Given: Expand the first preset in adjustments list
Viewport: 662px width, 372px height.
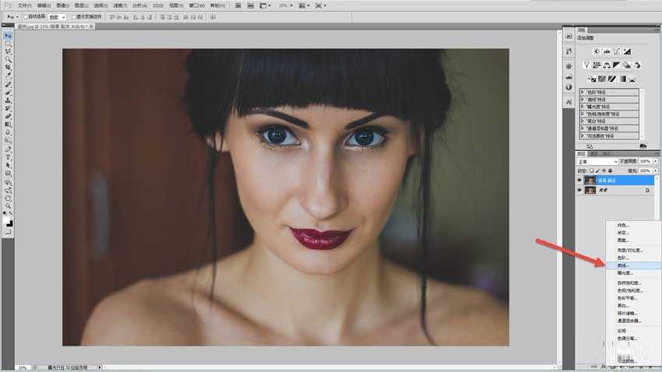Looking at the screenshot, I should tap(581, 92).
